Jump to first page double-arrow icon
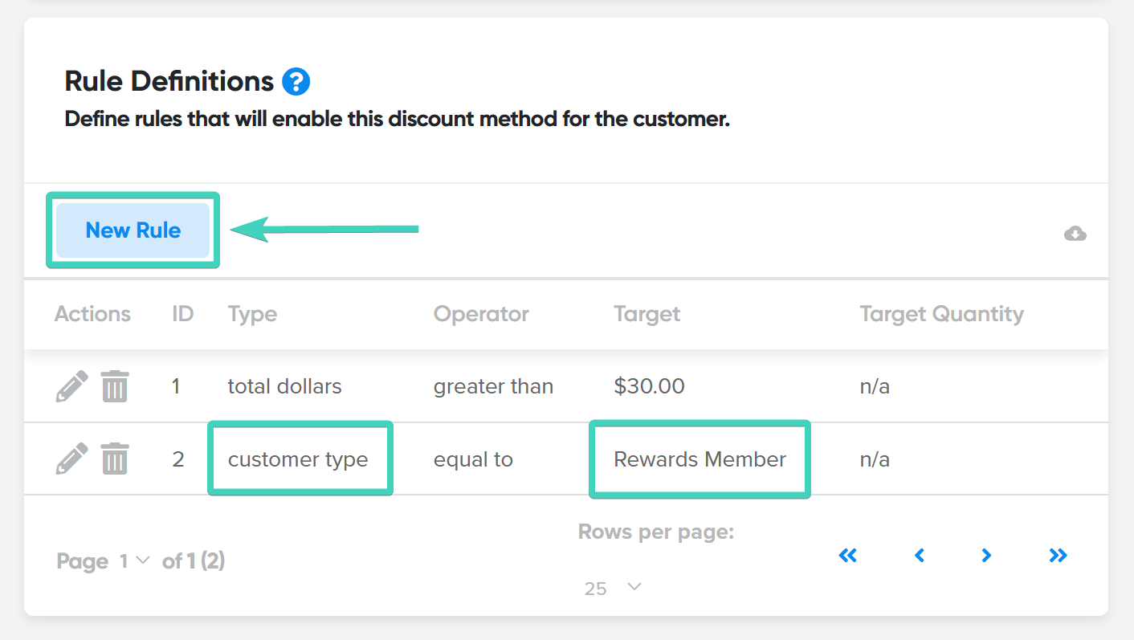This screenshot has width=1134, height=640. (x=848, y=555)
